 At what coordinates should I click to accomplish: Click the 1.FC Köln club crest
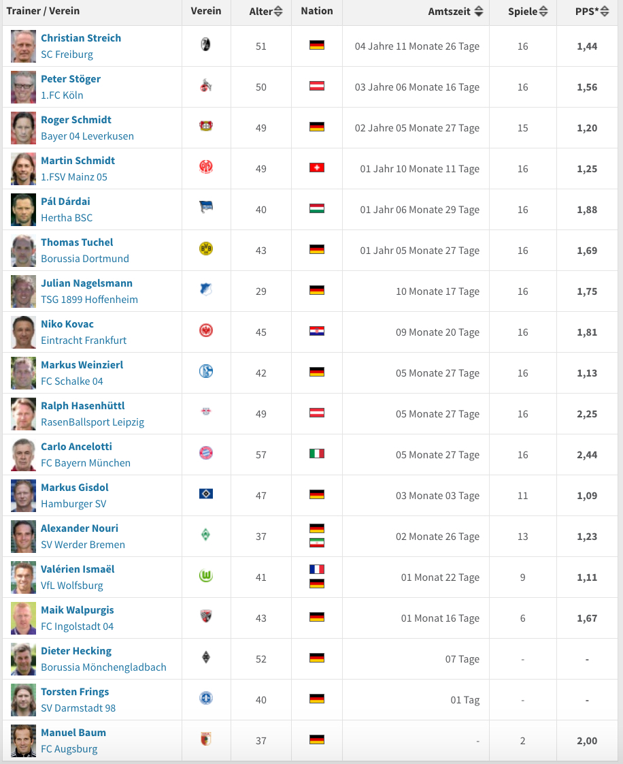206,86
